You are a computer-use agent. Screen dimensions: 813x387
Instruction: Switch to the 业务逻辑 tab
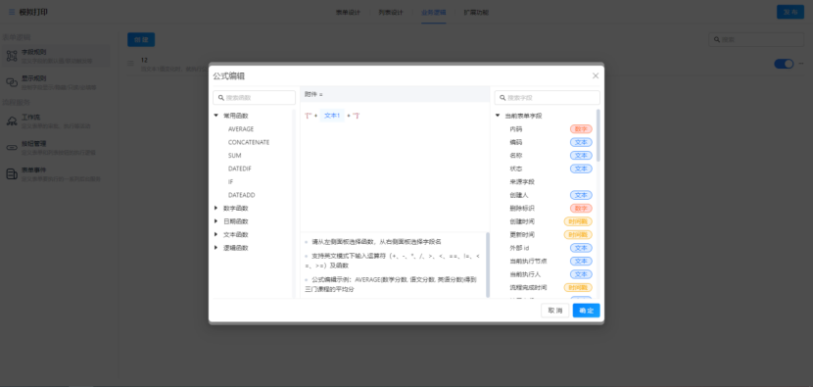tap(434, 12)
